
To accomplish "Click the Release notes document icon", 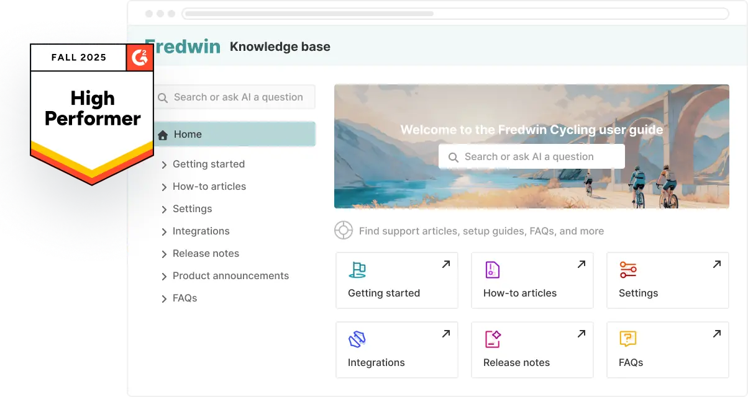I will [x=492, y=340].
